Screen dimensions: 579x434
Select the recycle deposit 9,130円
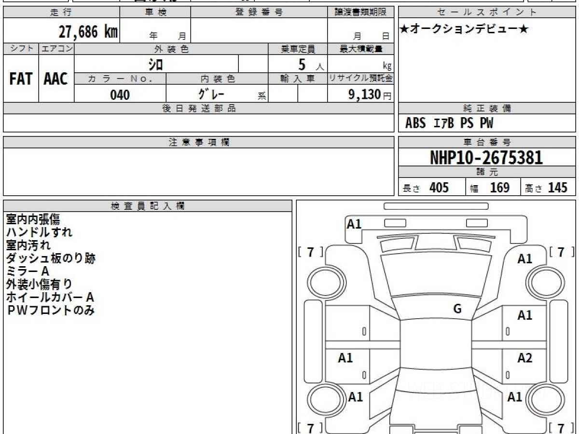click(370, 95)
